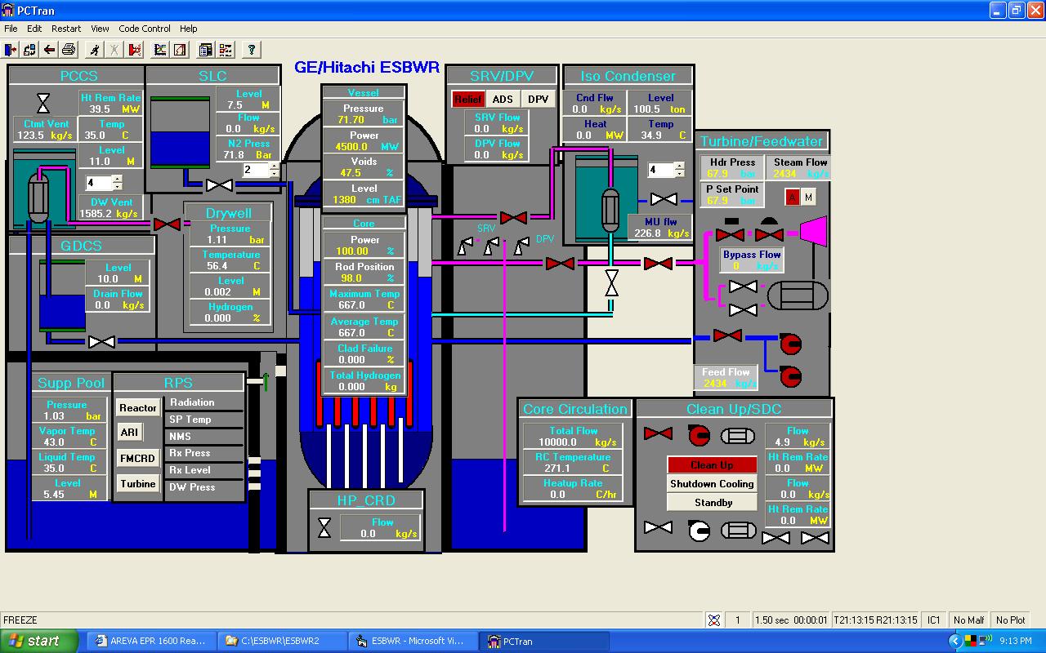
Task: Click the outboard main steam isolation valve
Action: point(658,264)
